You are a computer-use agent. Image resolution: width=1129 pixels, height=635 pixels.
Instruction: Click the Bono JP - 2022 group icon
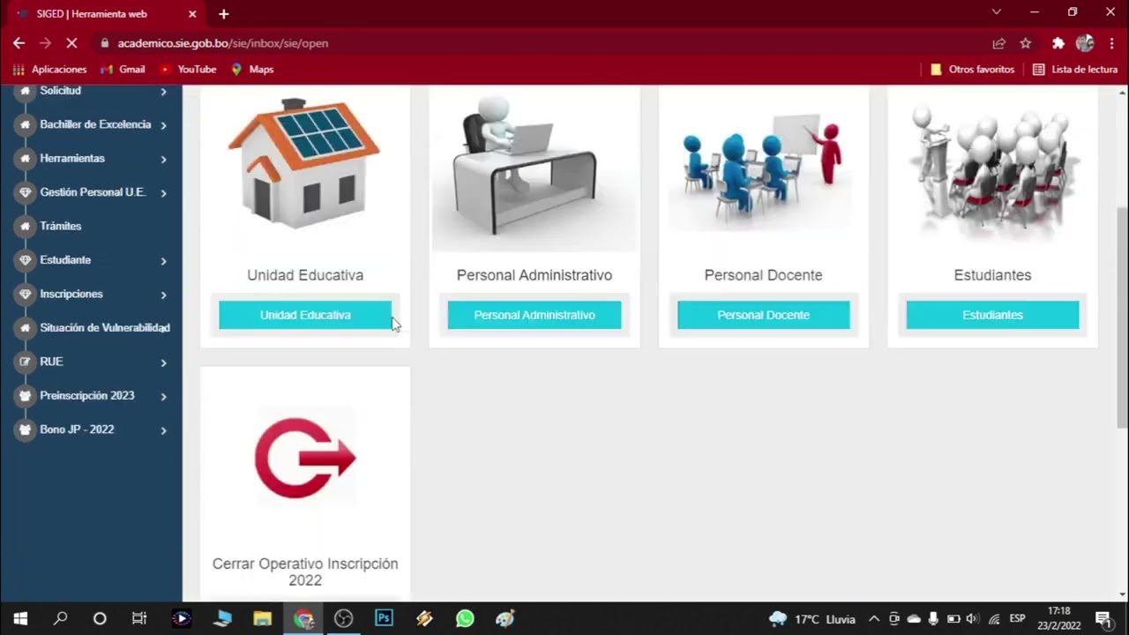click(x=26, y=430)
